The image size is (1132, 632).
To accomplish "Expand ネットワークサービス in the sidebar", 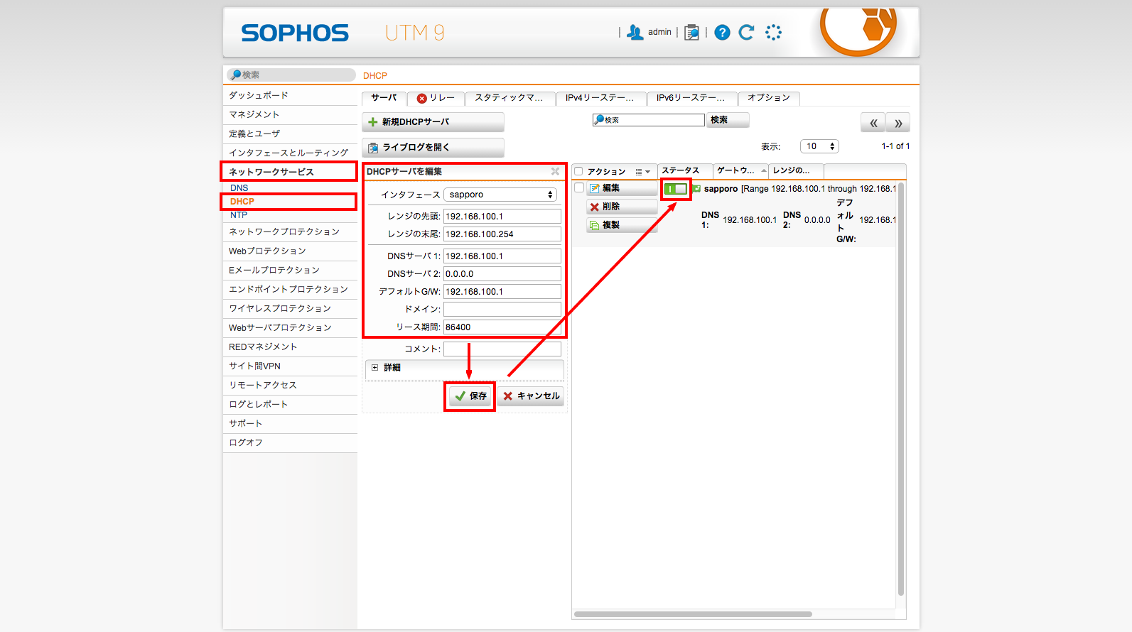I will [x=290, y=172].
